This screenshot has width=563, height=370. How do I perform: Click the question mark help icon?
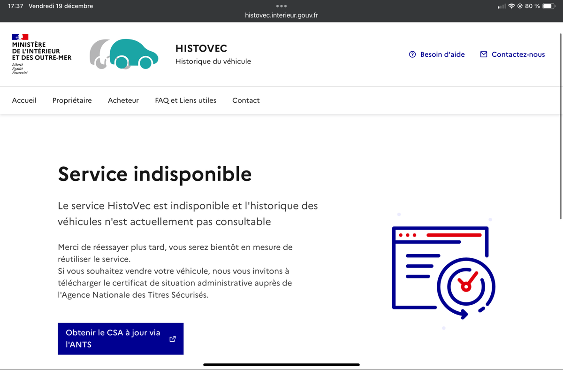(412, 54)
